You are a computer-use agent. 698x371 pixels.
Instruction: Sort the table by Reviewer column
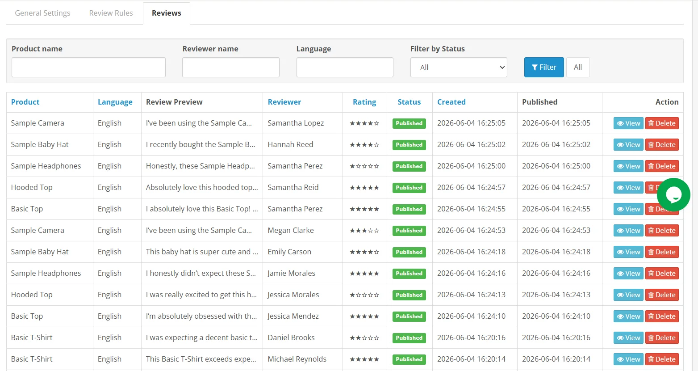[284, 102]
